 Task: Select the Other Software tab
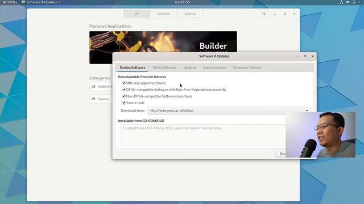164,67
